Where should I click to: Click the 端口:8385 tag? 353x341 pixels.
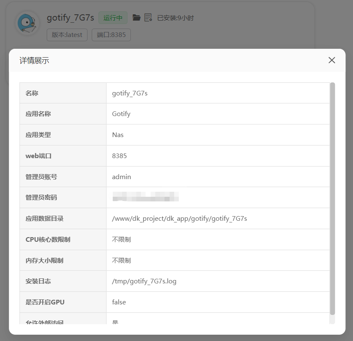111,35
